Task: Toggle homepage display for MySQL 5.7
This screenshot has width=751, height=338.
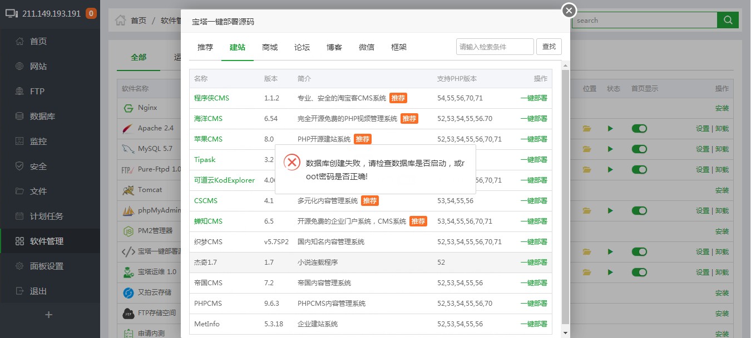Action: (x=639, y=149)
